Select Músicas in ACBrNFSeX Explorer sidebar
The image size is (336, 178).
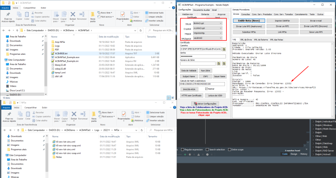(13, 82)
